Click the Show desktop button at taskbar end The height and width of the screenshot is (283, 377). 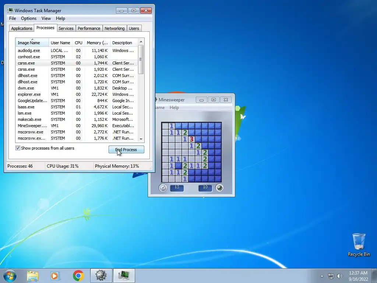pos(374,276)
